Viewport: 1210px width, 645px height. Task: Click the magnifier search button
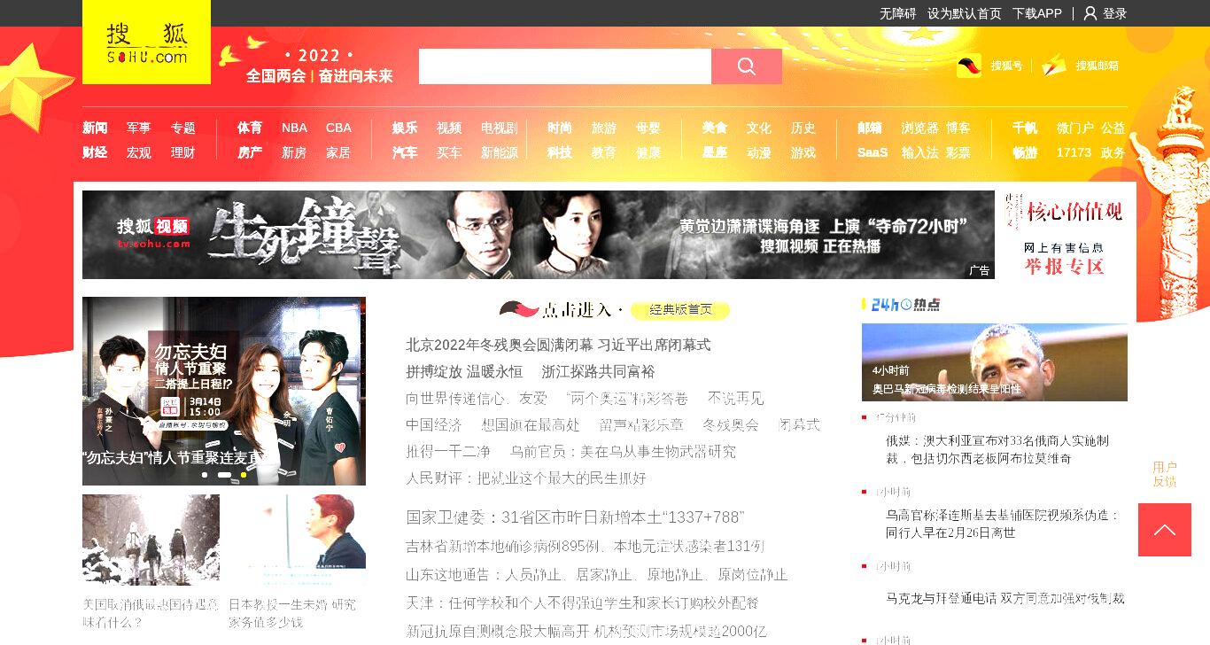(746, 66)
